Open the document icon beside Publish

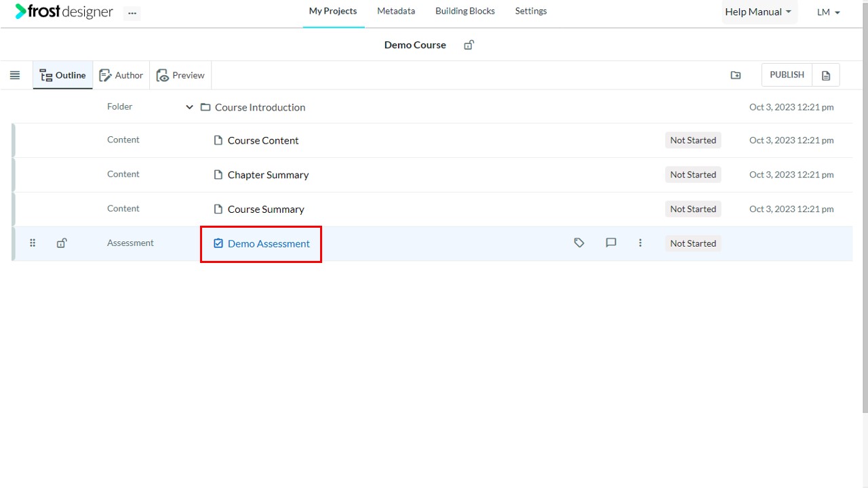click(826, 75)
